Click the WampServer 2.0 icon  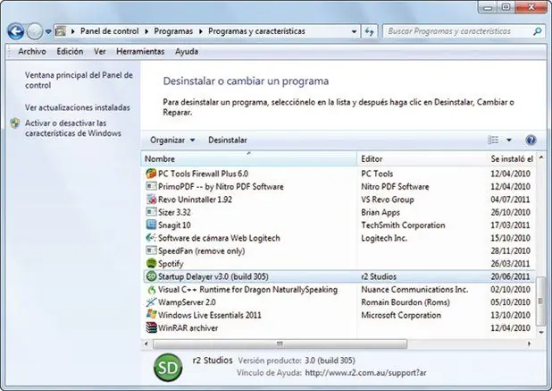[151, 302]
